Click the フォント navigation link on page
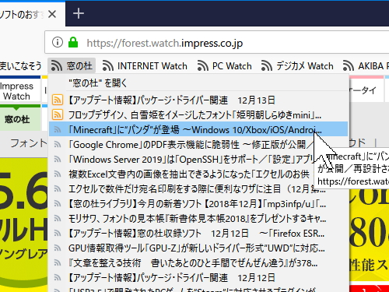389x292 pixels. pos(29,143)
